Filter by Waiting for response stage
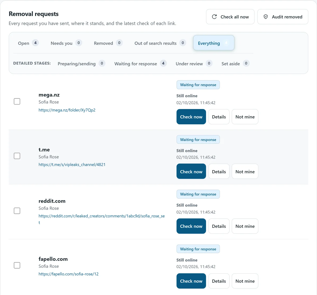The image size is (317, 295). click(x=140, y=63)
